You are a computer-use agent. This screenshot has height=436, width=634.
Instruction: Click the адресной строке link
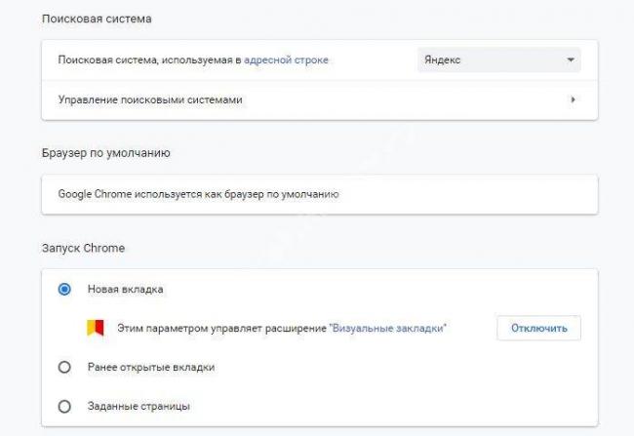(x=286, y=59)
